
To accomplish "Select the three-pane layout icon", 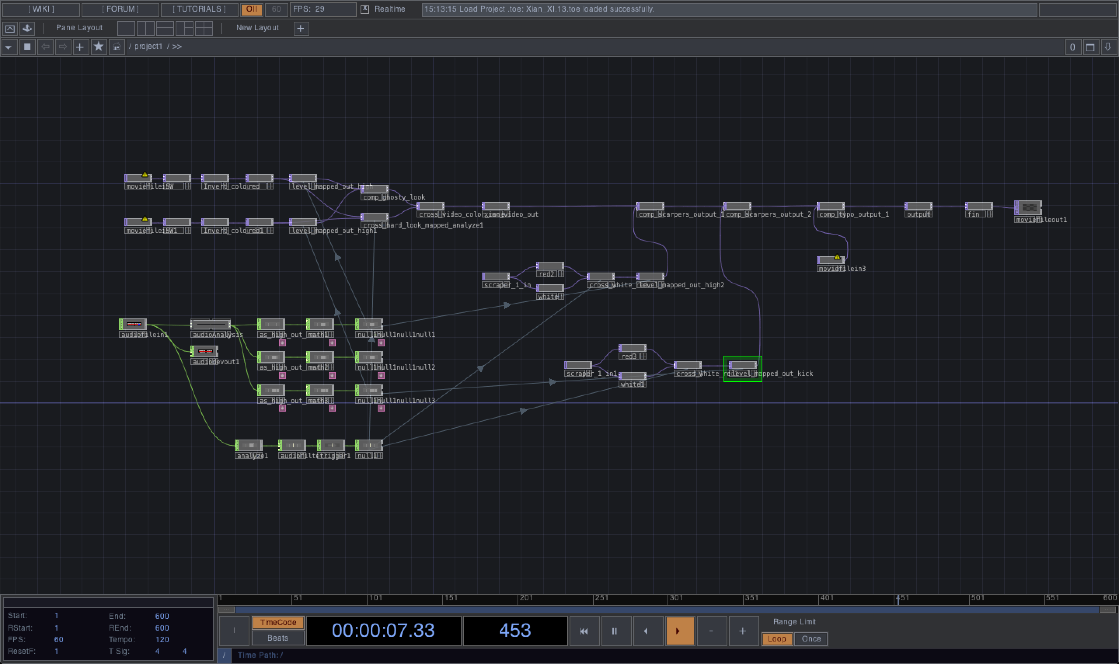I will click(185, 29).
